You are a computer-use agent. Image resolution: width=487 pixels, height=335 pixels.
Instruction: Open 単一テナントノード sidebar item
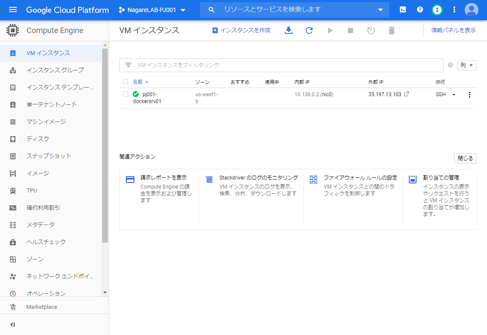click(51, 105)
